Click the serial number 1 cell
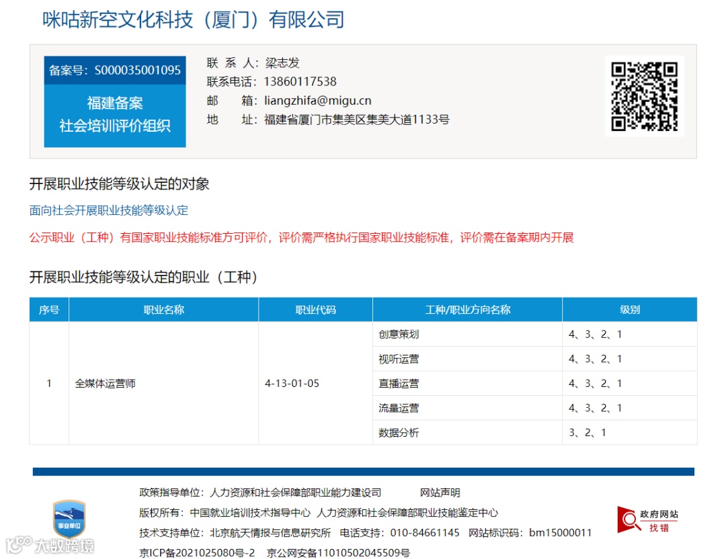726x559 pixels. point(49,383)
